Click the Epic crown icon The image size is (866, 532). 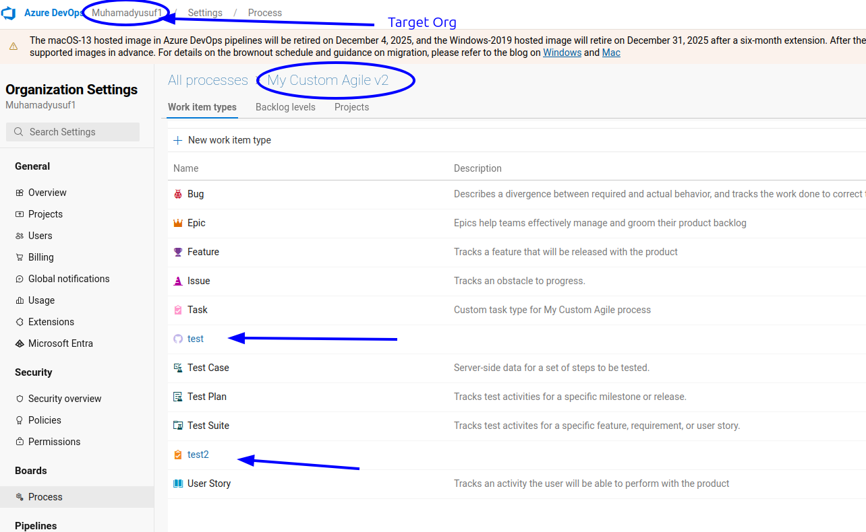coord(178,223)
